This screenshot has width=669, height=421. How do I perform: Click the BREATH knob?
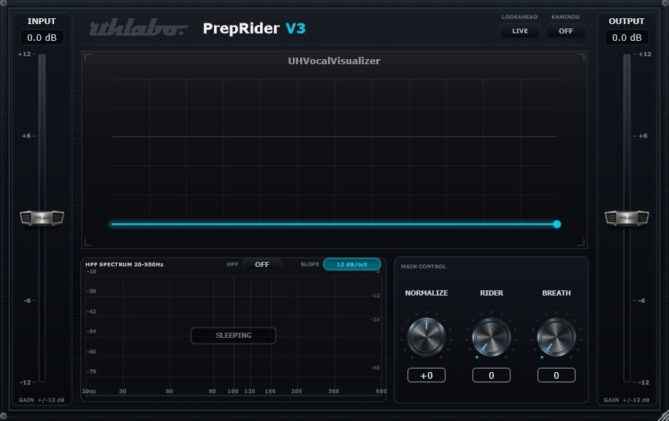click(556, 336)
